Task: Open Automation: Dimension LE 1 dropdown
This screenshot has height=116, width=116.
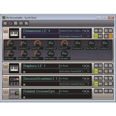Action: click(74, 37)
